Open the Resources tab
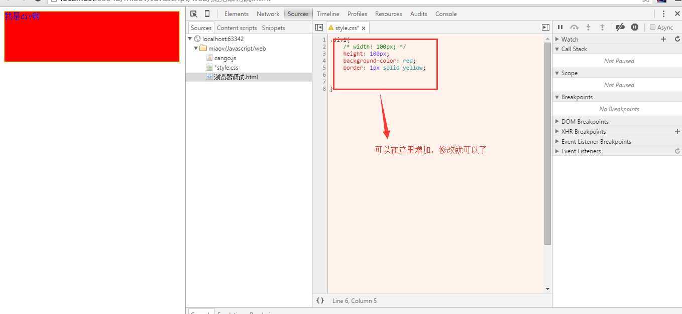 coord(388,14)
